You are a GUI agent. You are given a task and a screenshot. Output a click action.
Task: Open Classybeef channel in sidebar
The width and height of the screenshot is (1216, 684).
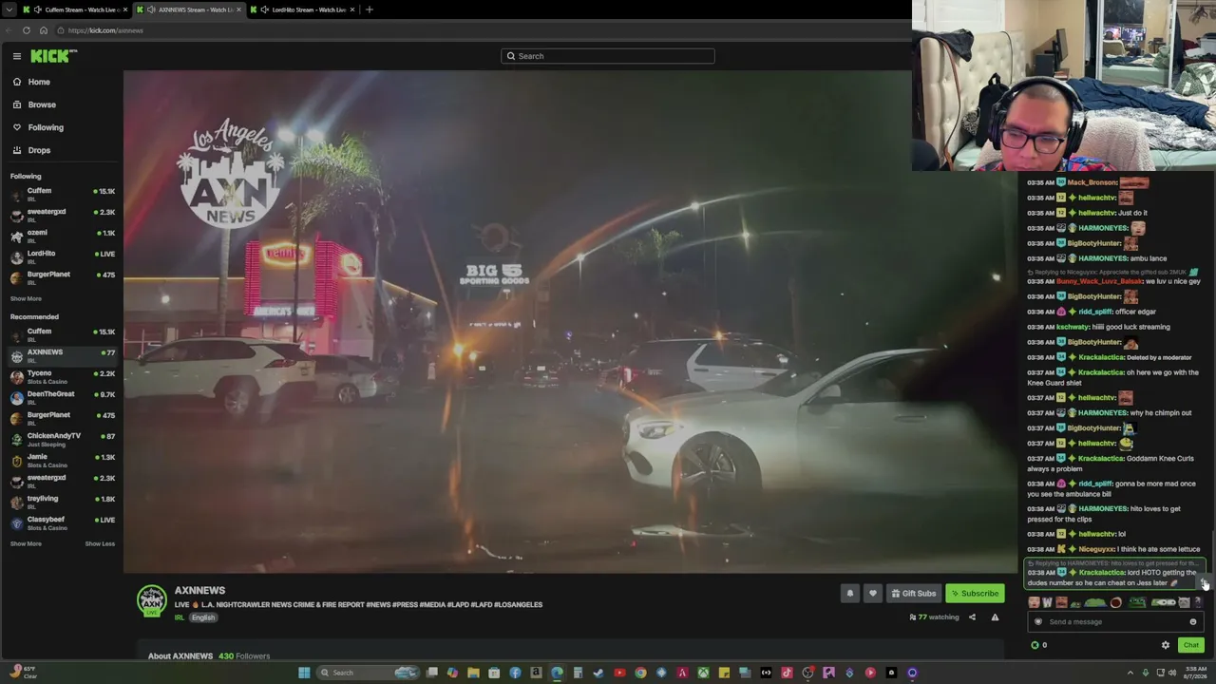point(62,523)
